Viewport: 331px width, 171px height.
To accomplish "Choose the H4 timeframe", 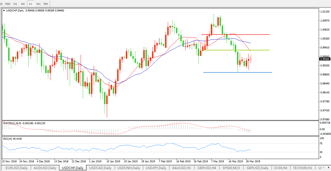I will (x=23, y=4).
